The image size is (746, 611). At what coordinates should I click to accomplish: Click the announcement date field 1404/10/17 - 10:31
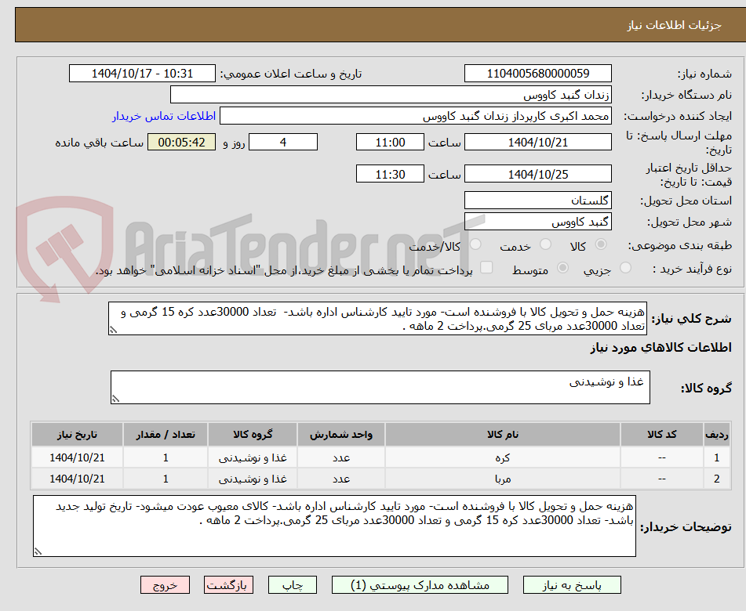pos(142,74)
